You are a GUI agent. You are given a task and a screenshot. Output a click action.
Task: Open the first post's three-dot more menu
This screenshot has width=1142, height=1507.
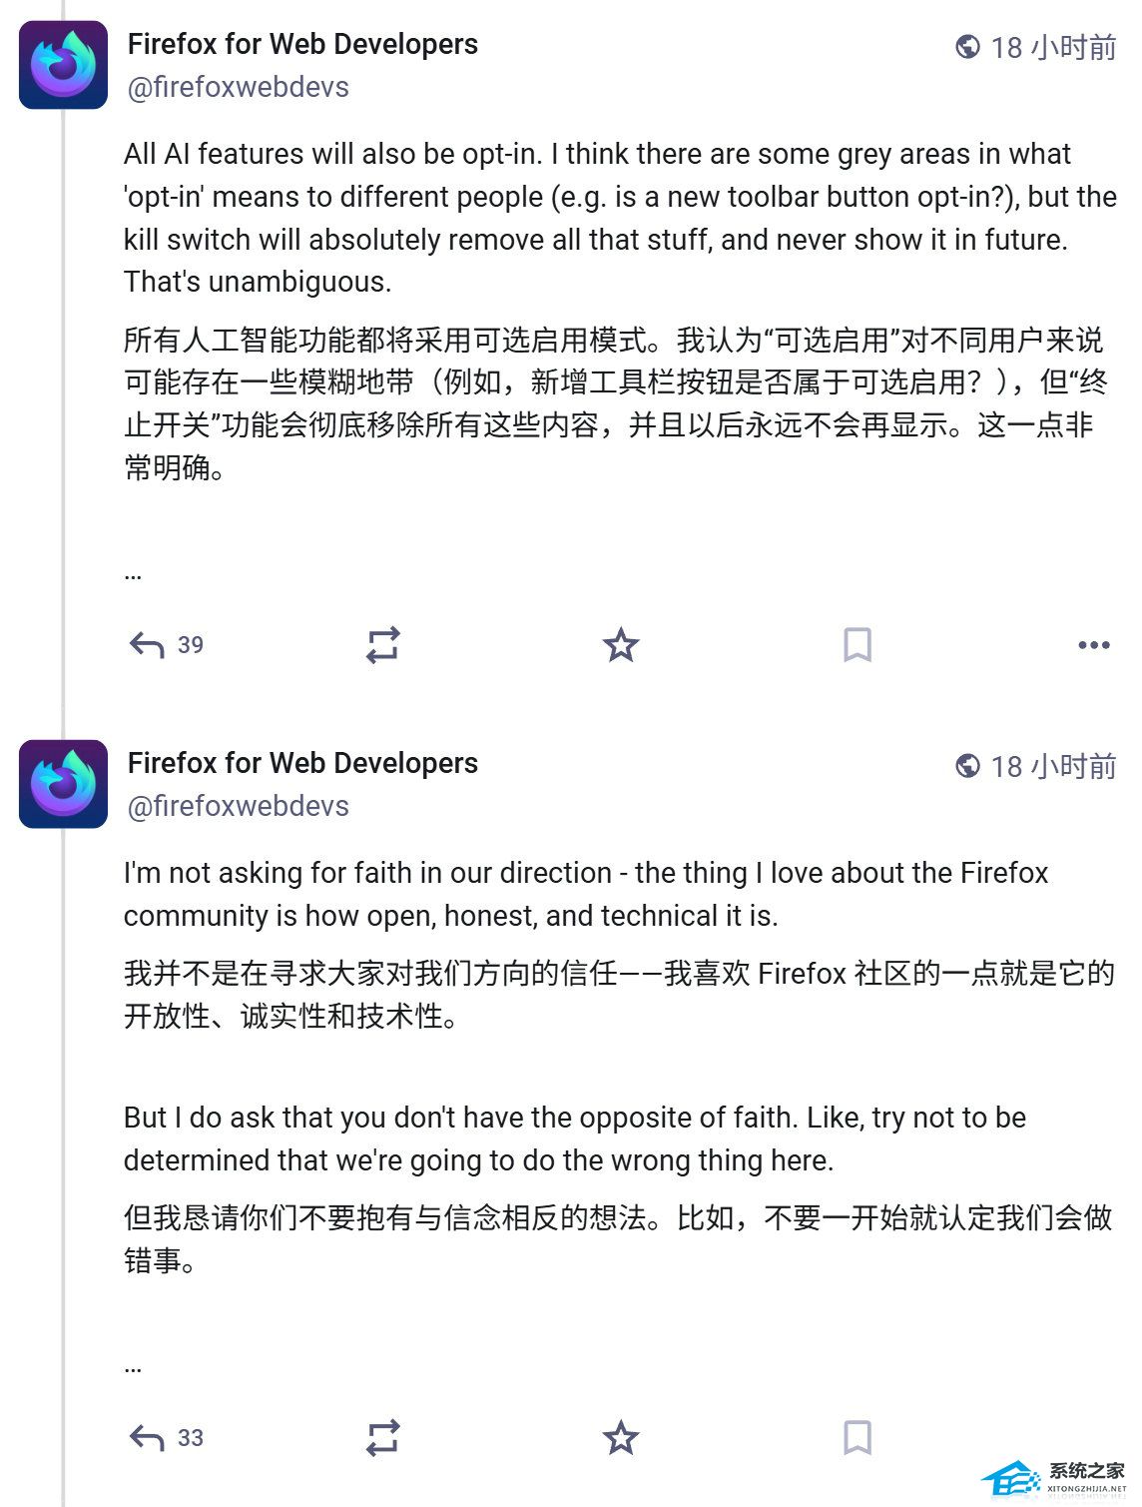(1094, 645)
